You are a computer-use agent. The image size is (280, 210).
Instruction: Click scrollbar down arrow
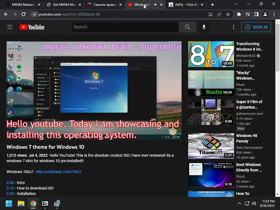278,194
